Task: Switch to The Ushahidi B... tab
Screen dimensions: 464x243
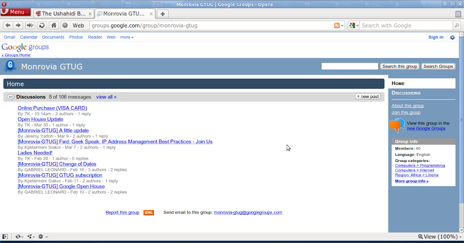Action: (64, 13)
